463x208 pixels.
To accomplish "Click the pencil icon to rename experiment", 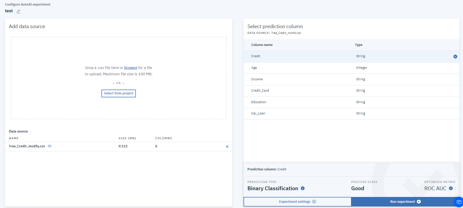I will [x=19, y=11].
